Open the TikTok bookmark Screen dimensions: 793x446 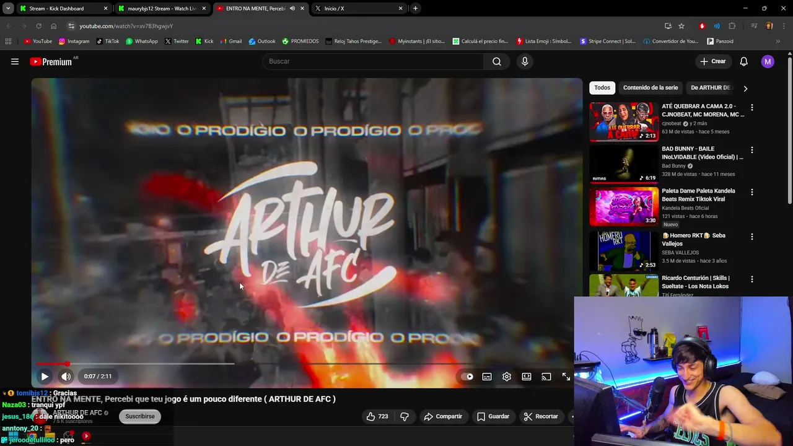pos(108,42)
